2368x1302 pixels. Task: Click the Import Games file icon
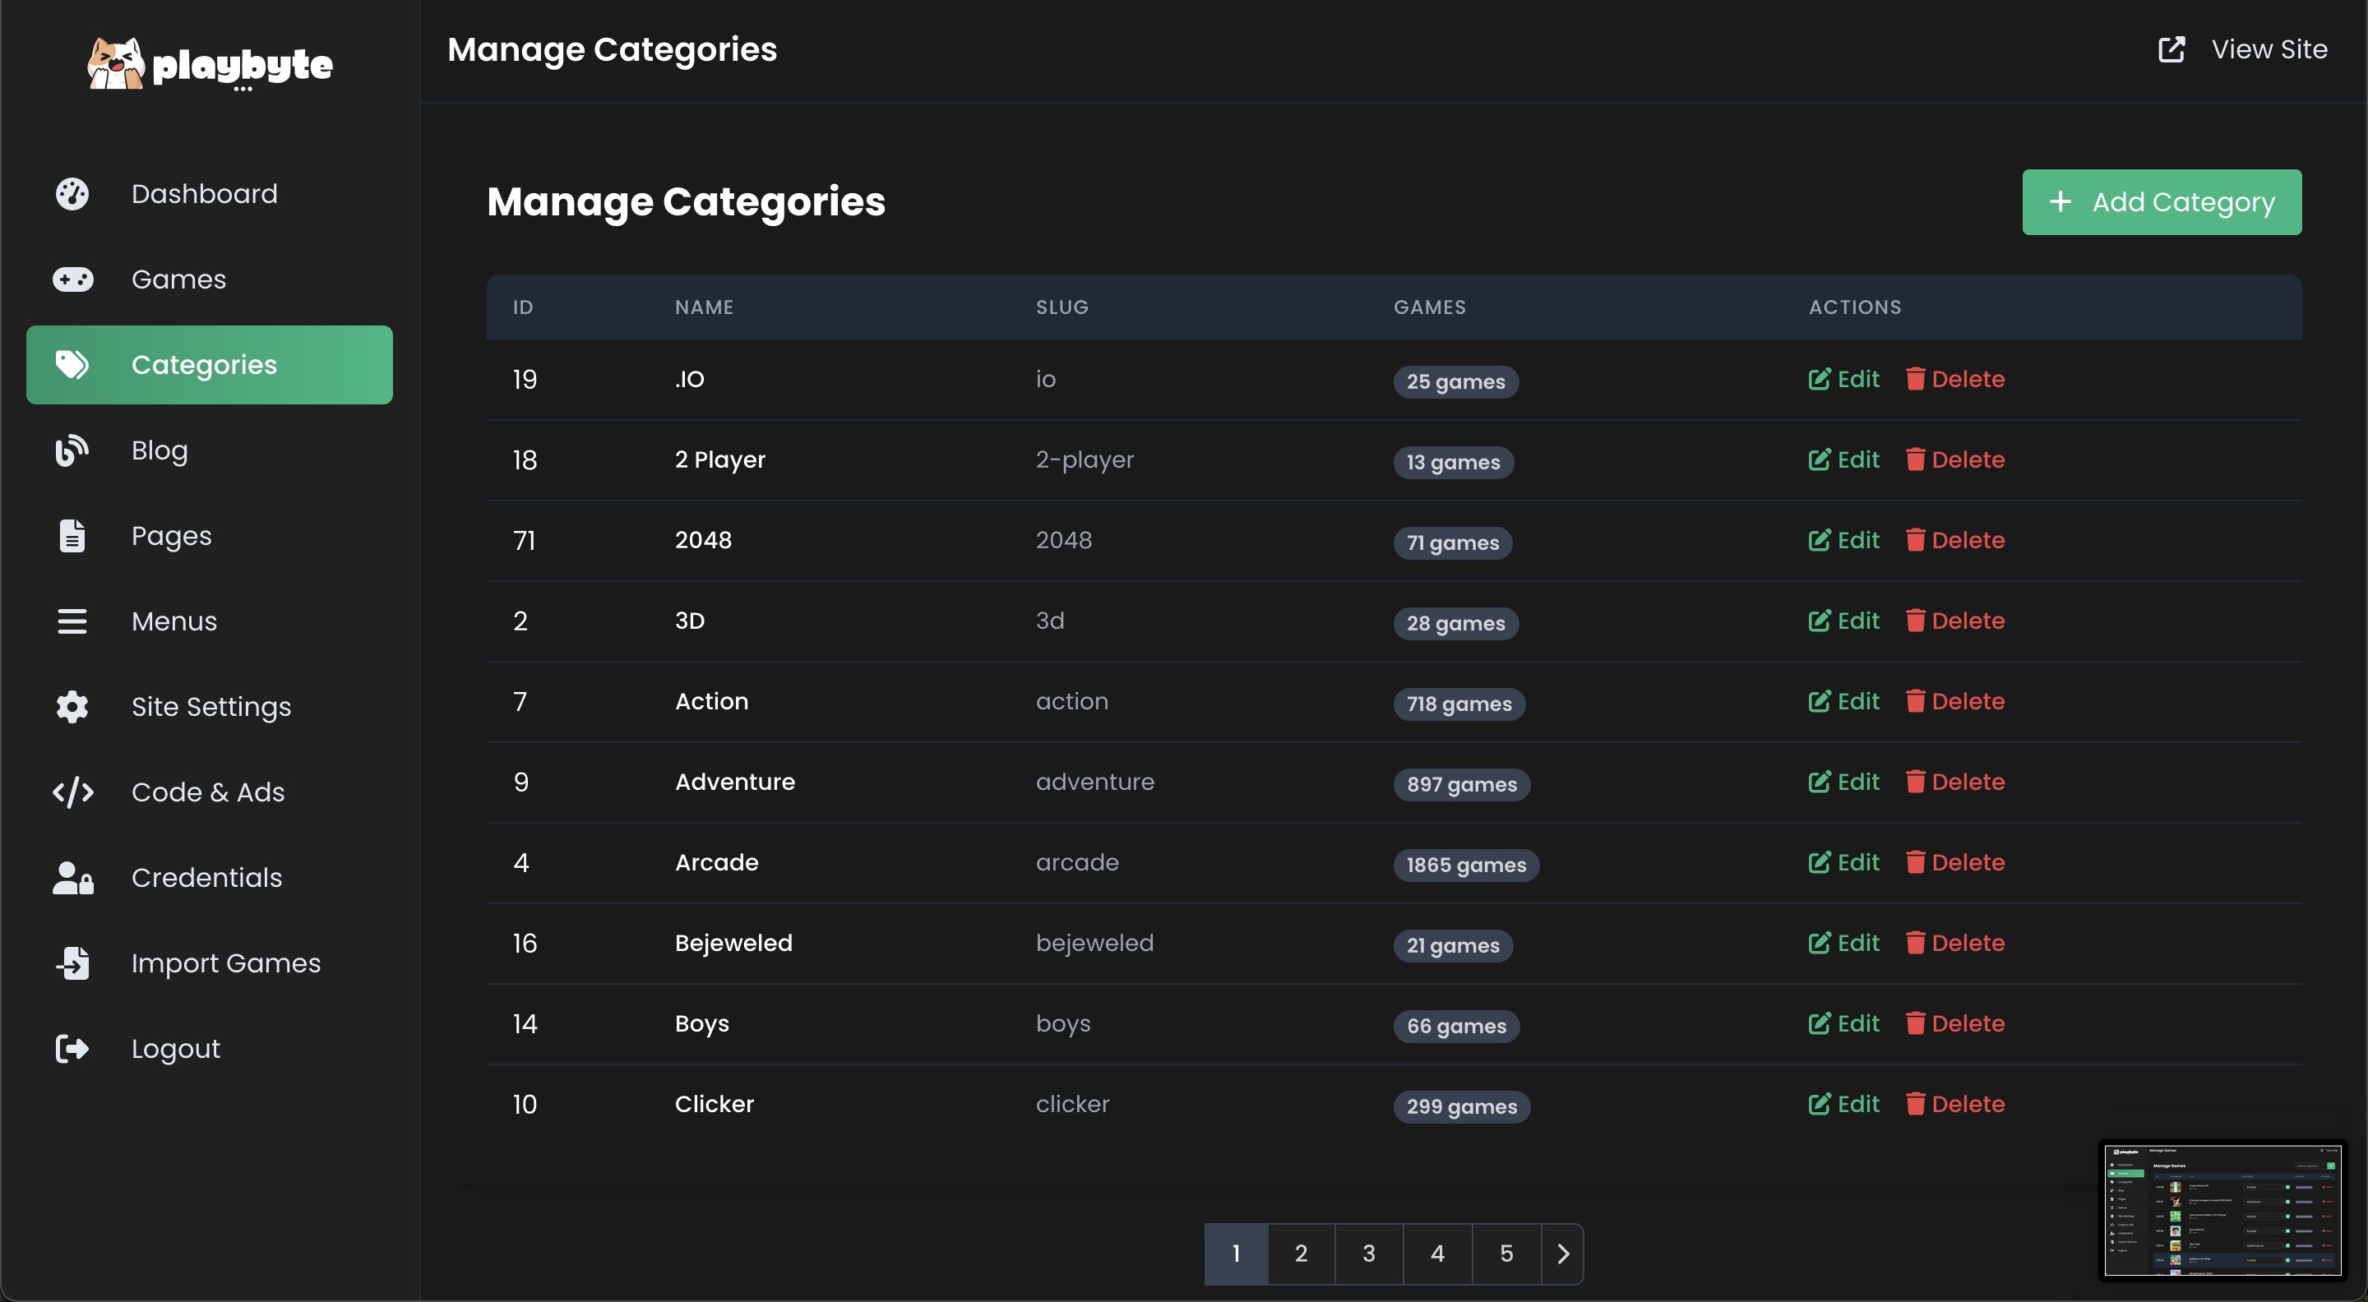(x=72, y=963)
